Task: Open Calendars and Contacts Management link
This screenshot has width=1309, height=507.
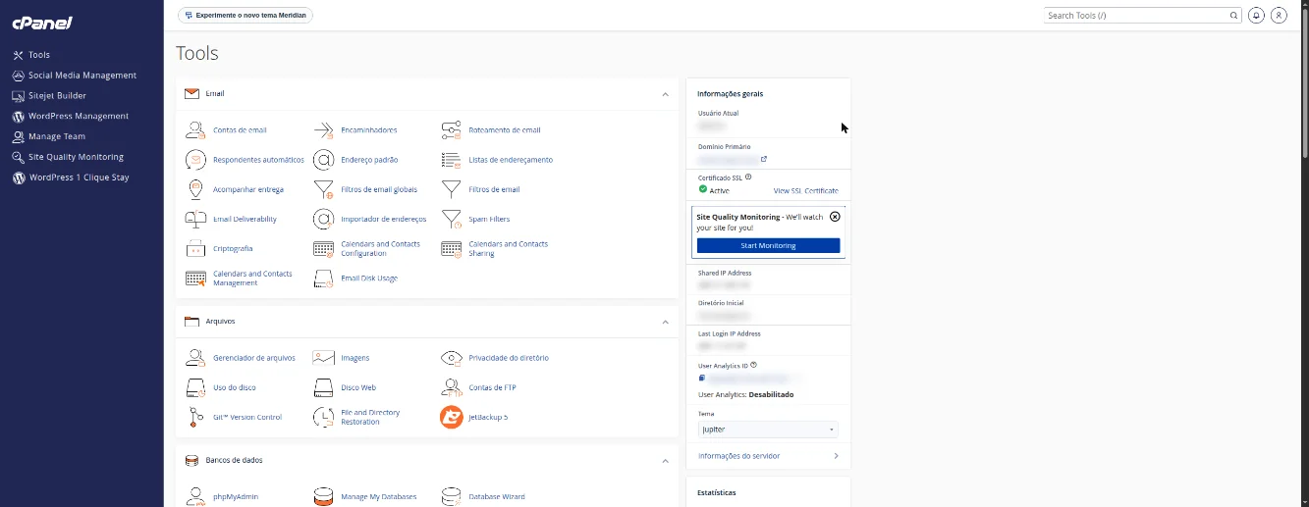Action: pyautogui.click(x=252, y=279)
